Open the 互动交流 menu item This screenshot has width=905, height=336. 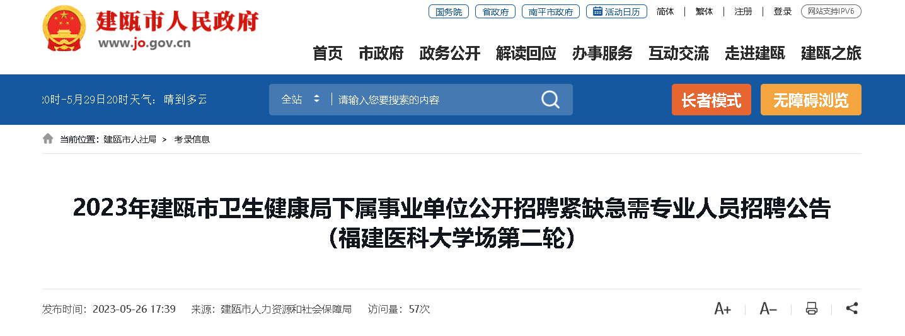coord(679,54)
